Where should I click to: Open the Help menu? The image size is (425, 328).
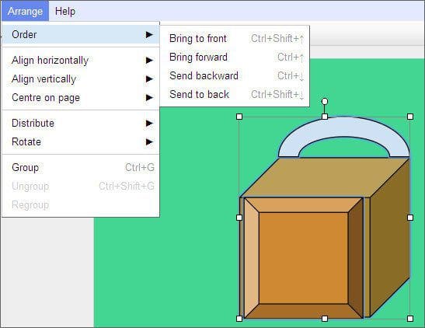[x=65, y=11]
